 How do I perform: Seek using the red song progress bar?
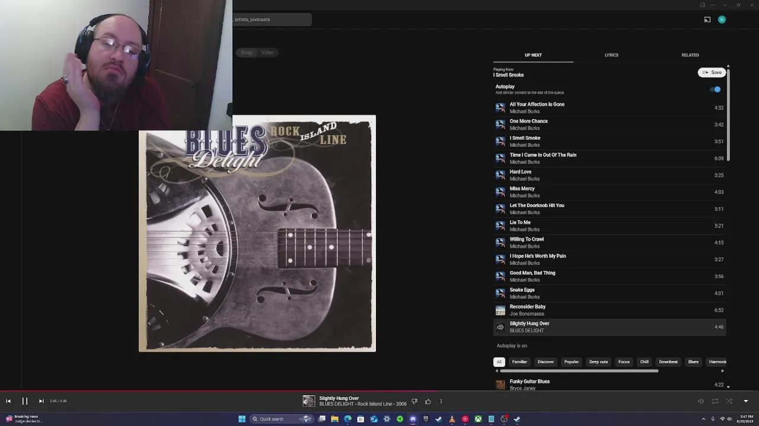coord(219,391)
